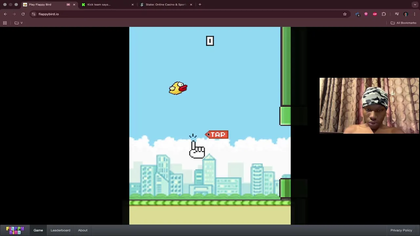This screenshot has width=420, height=236.
Task: Open the pink shield U extension
Action: tap(366, 14)
